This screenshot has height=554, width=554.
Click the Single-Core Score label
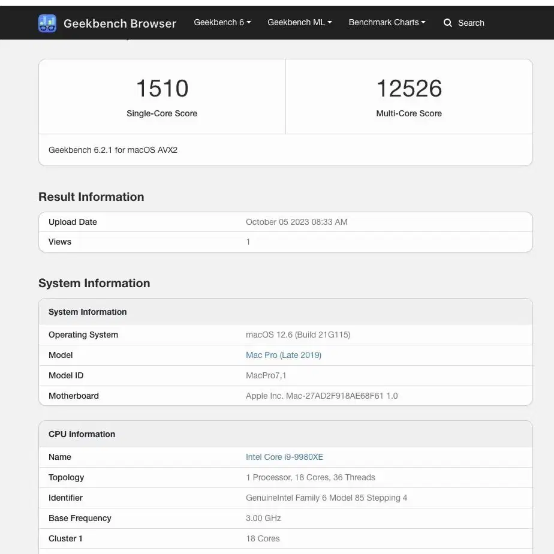pyautogui.click(x=162, y=113)
